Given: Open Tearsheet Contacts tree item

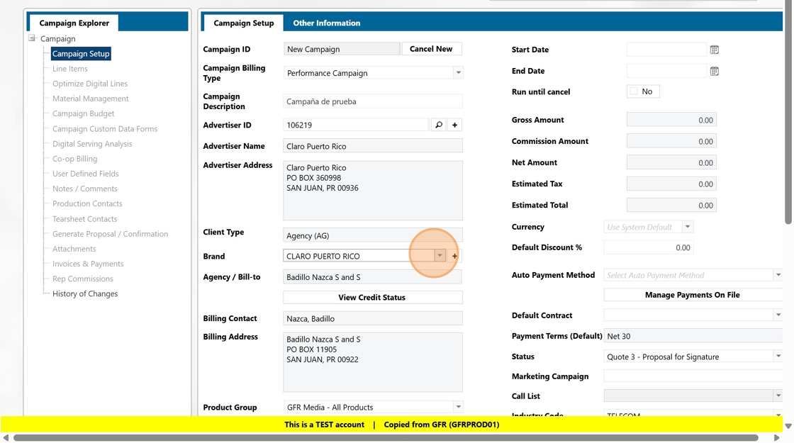Looking at the screenshot, I should click(x=84, y=219).
